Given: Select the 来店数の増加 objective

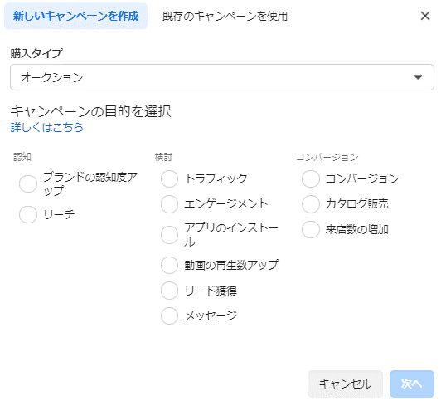Looking at the screenshot, I should [x=311, y=229].
